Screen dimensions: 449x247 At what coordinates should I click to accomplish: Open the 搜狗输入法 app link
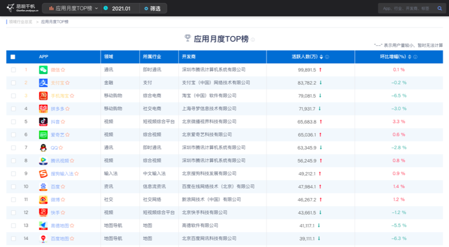(x=62, y=174)
